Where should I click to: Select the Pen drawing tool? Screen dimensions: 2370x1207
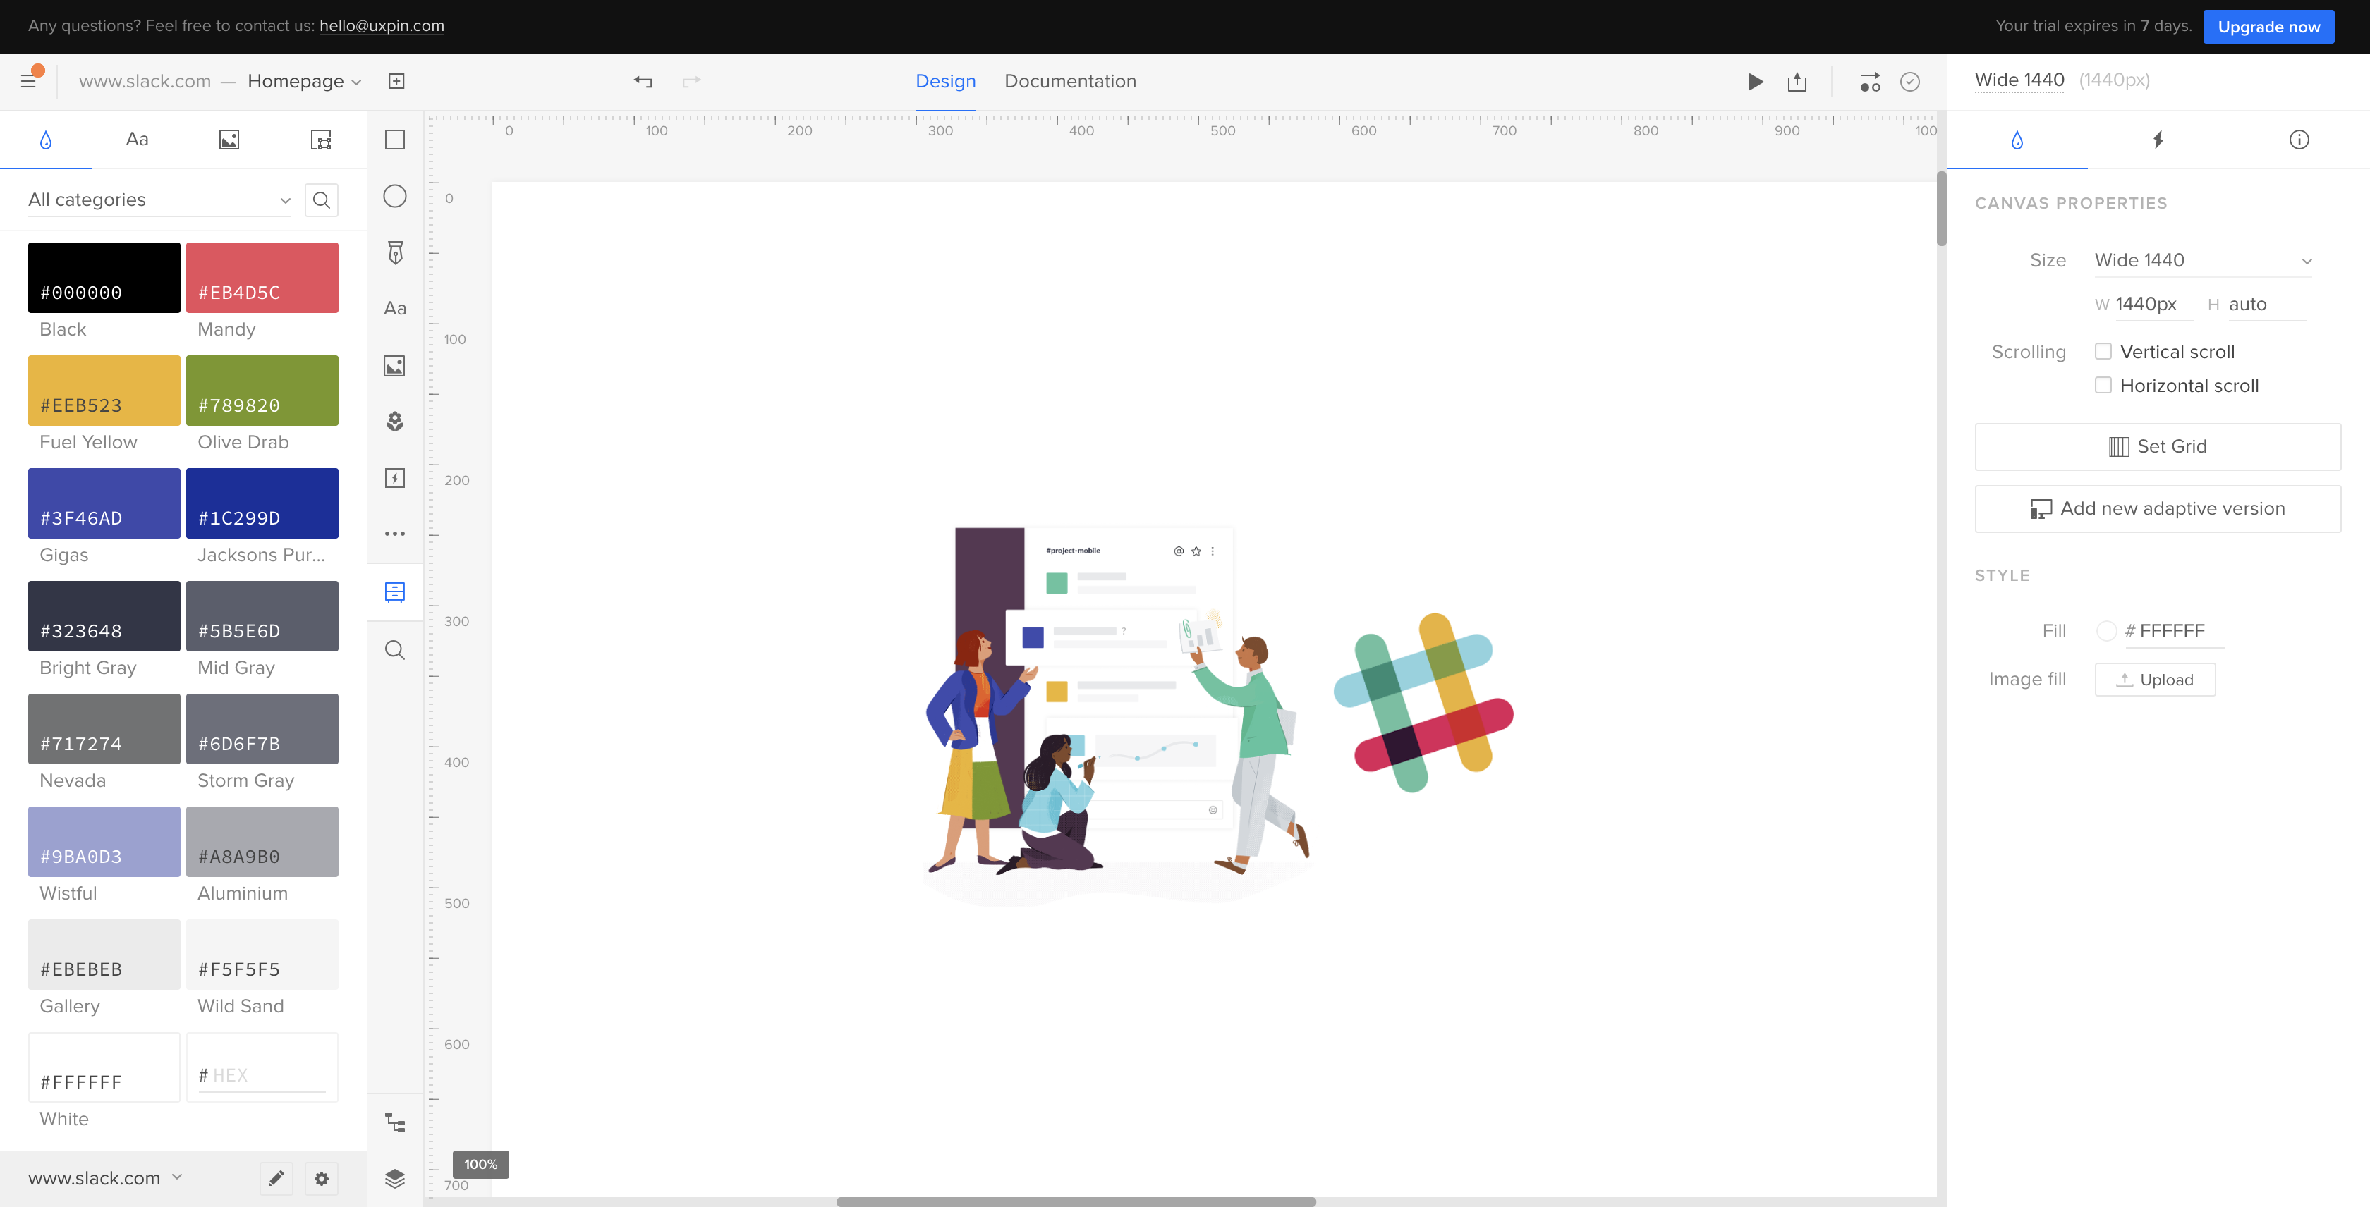[x=395, y=253]
